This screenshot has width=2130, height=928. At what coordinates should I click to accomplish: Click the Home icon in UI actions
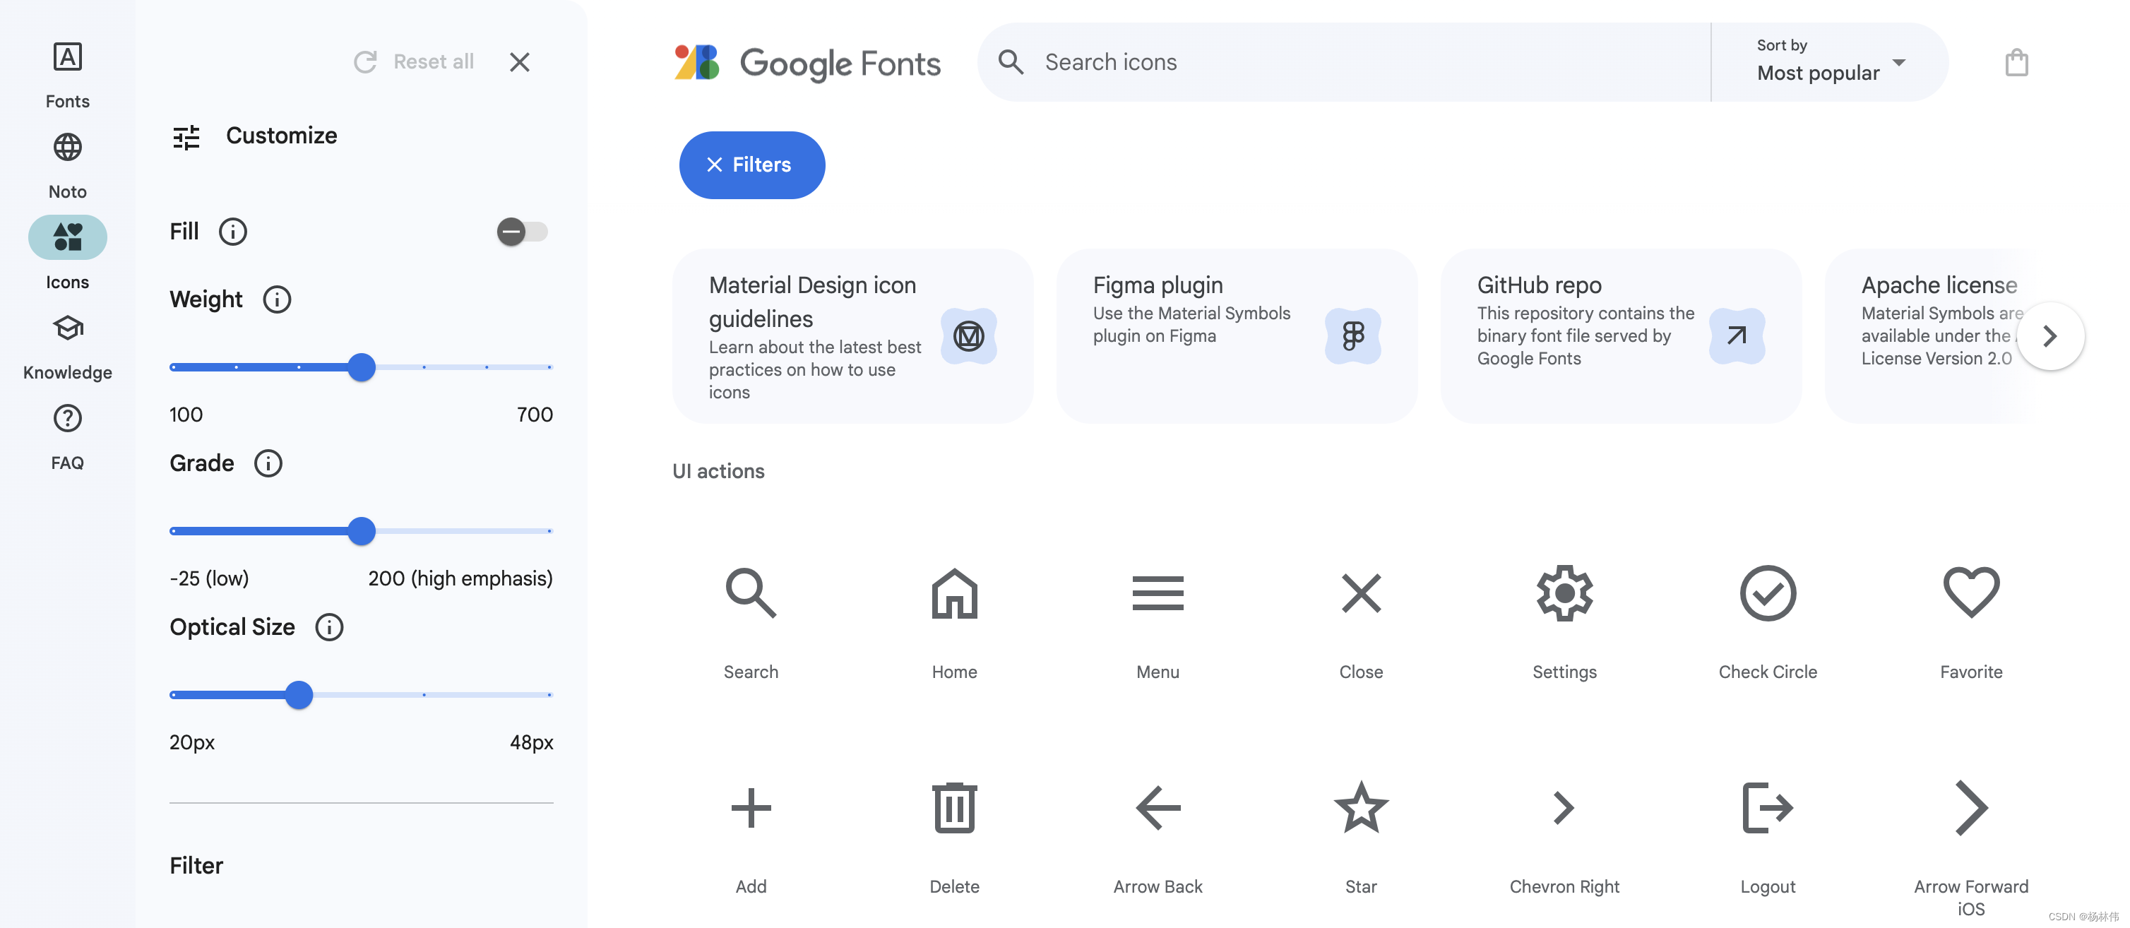pos(953,593)
